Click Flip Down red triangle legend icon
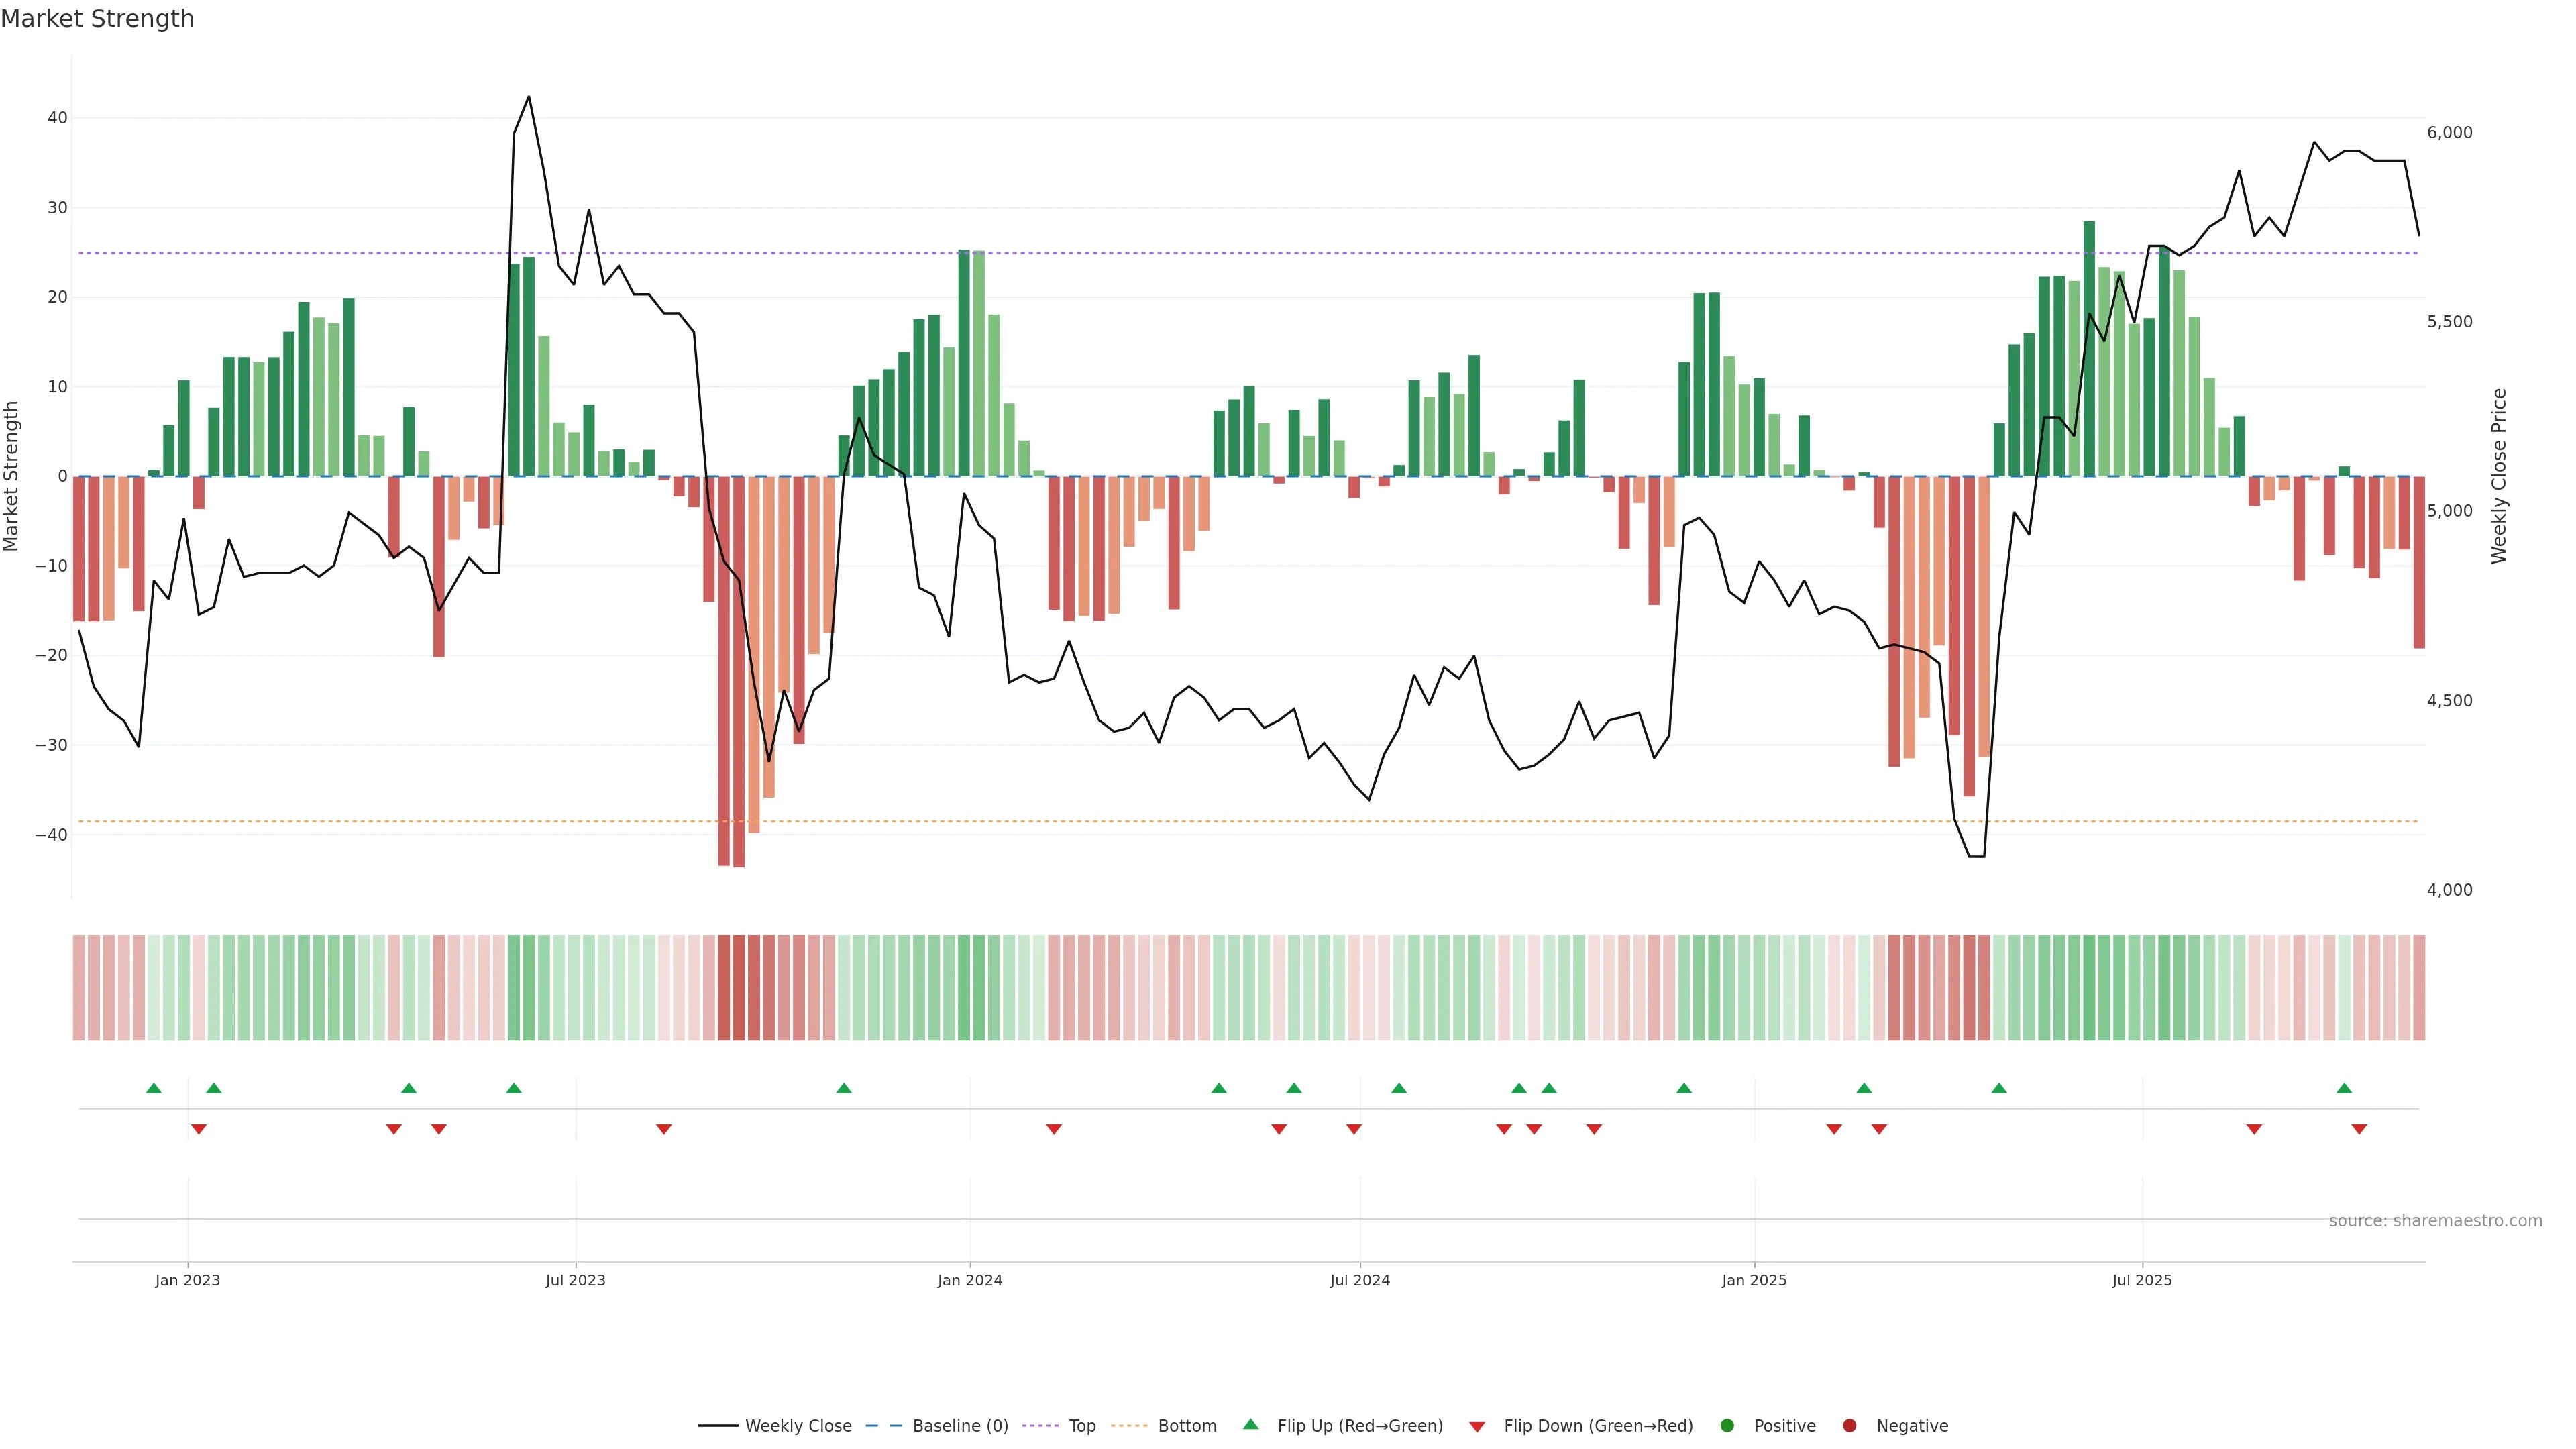Viewport: 2576px width, 1449px height. 1477,1427
